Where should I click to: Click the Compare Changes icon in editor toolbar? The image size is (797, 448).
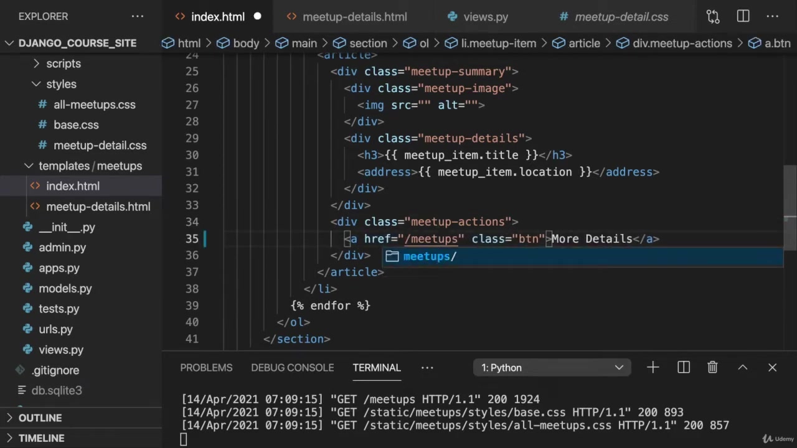tap(713, 17)
